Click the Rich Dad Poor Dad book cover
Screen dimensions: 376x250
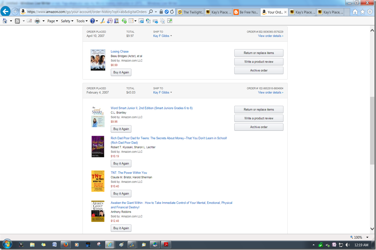tap(98, 147)
